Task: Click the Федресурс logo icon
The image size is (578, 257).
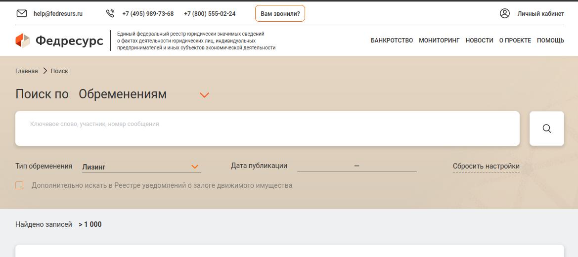Action: (23, 41)
